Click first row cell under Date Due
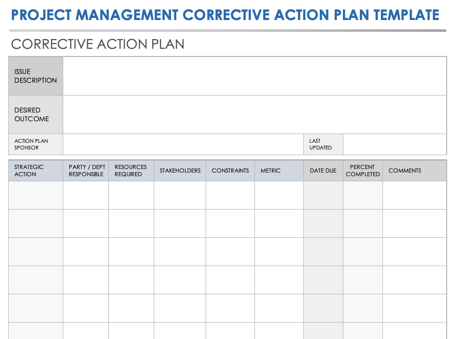 click(323, 195)
